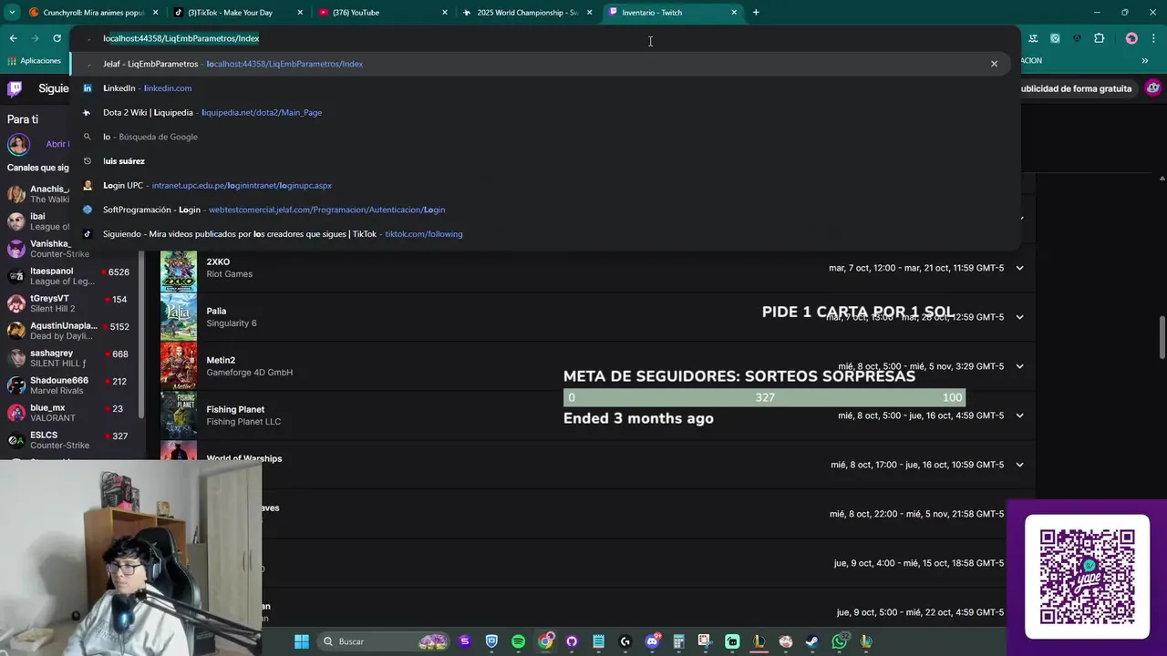Open the tGreysVT channel in sidebar

[x=68, y=303]
